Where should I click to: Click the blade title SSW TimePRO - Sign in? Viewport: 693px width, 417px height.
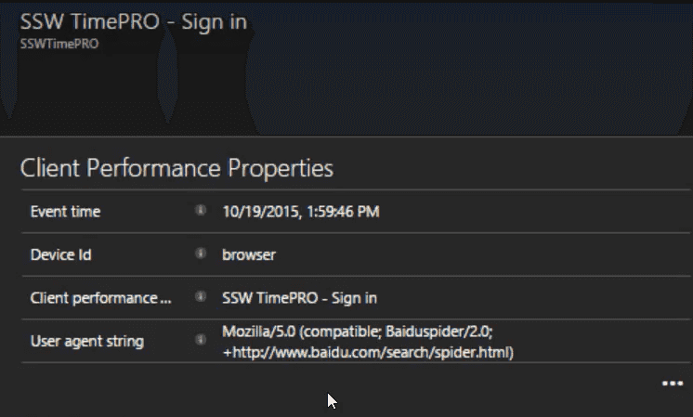click(133, 21)
